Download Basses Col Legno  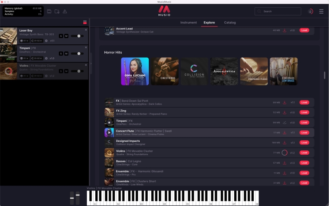click(x=285, y=163)
